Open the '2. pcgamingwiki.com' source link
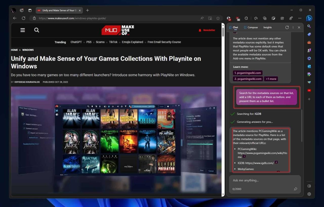Image resolution: width=324 pixels, height=207 pixels. [248, 79]
